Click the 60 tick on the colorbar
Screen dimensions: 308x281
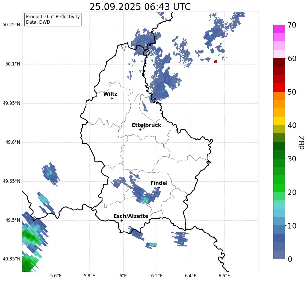pyautogui.click(x=292, y=58)
